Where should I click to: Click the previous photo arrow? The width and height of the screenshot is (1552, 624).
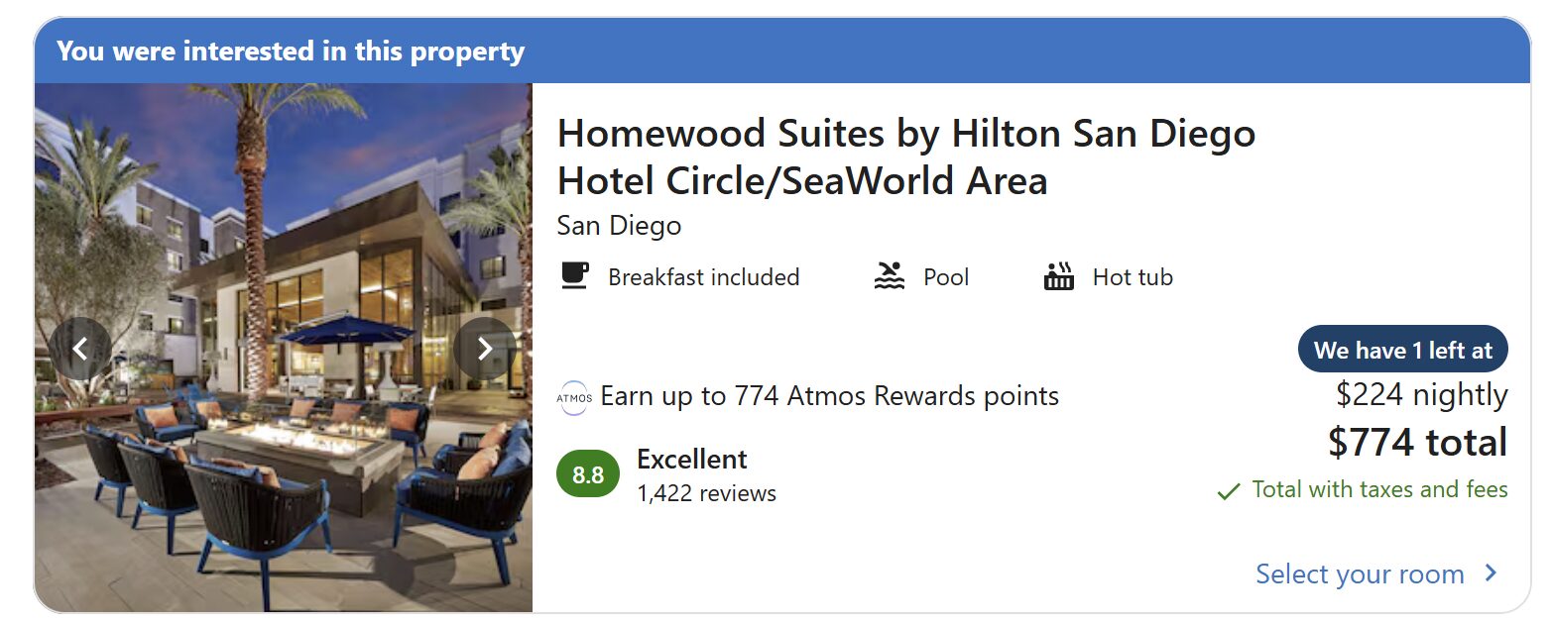80,349
